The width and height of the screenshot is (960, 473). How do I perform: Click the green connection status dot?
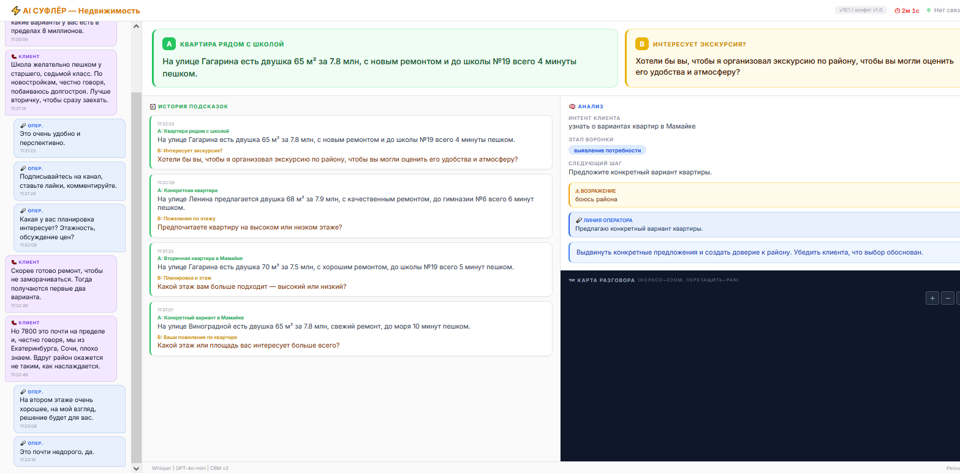(x=929, y=10)
